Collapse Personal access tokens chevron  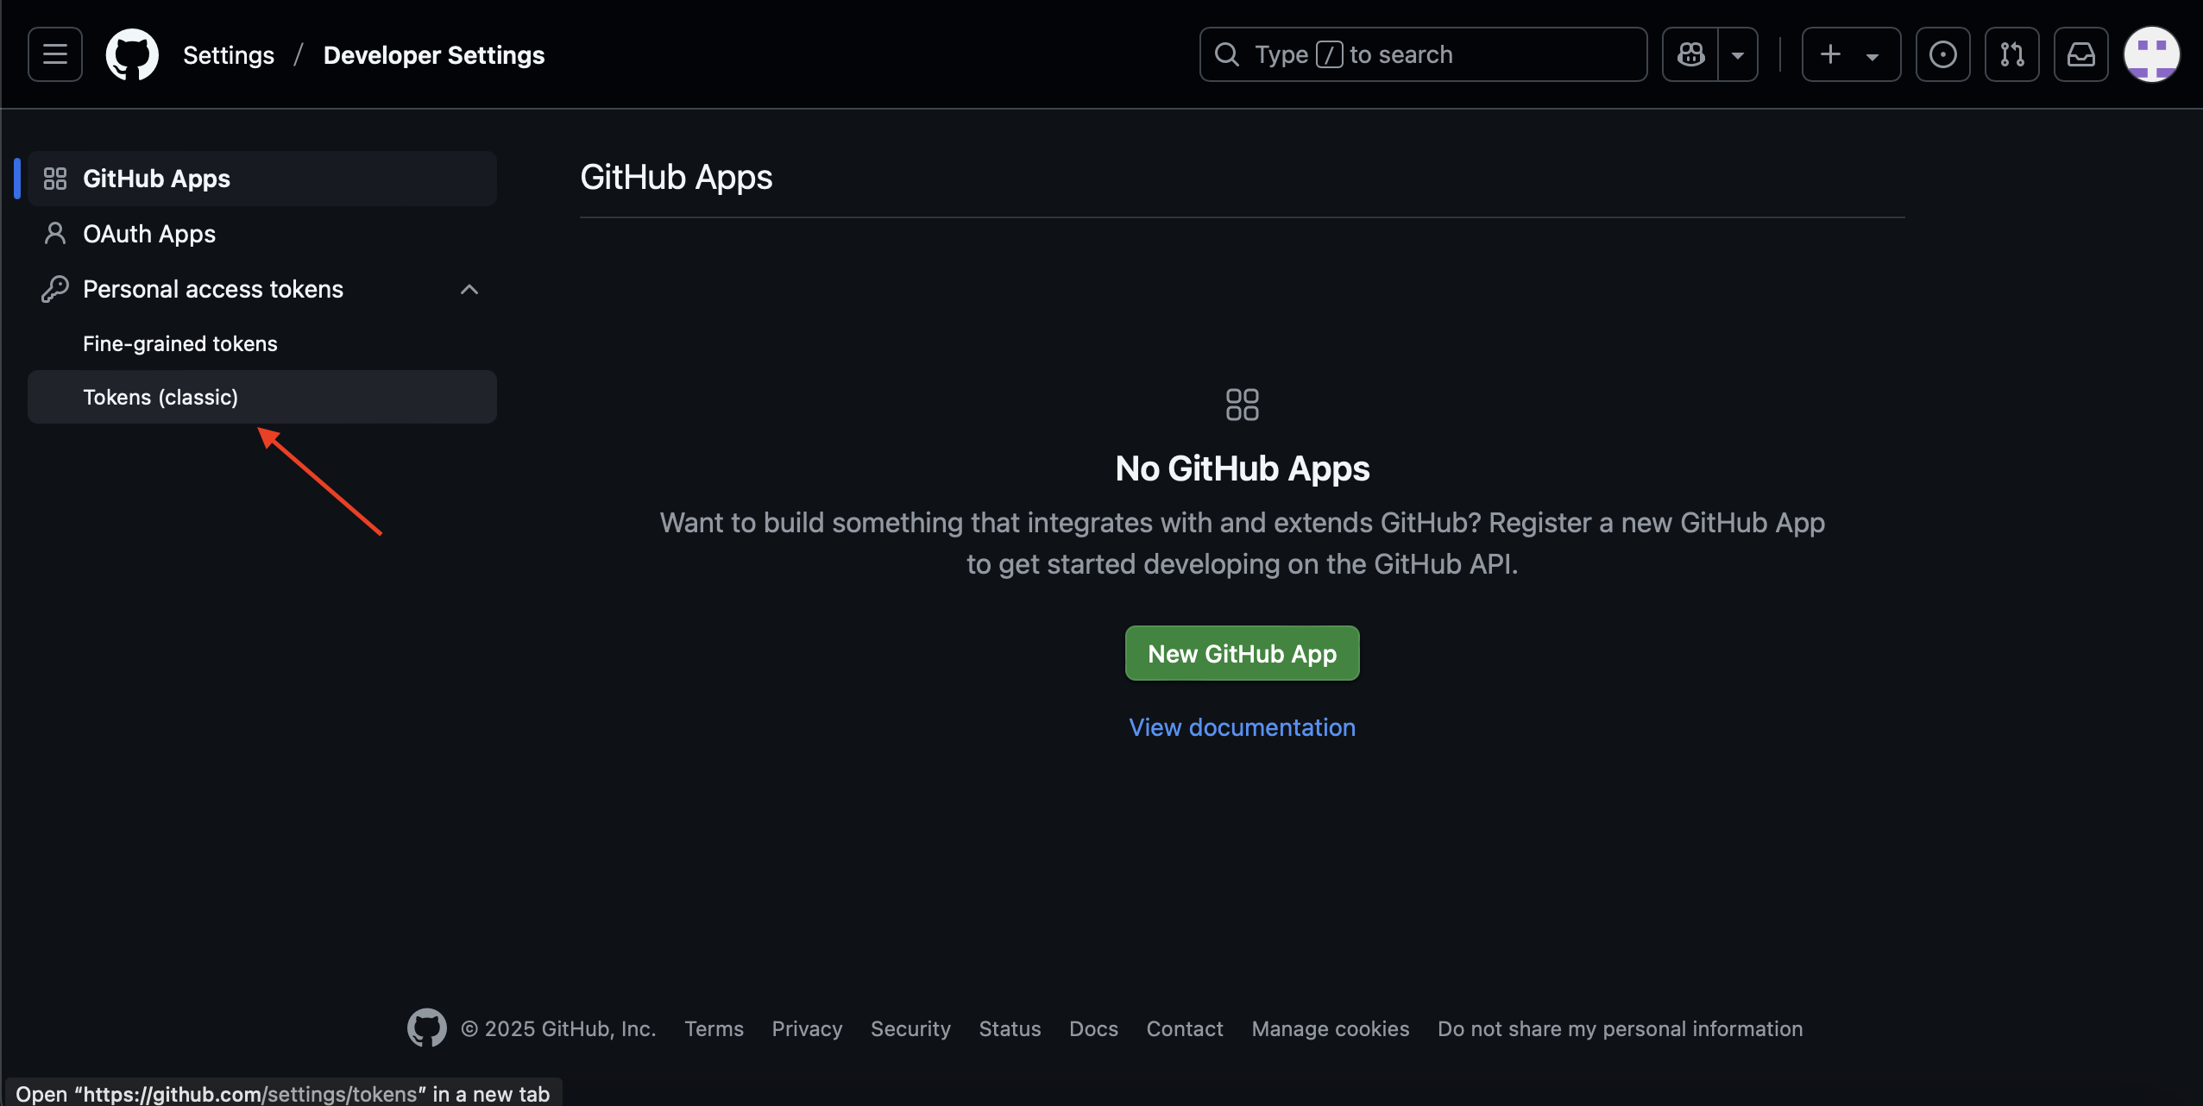469,289
